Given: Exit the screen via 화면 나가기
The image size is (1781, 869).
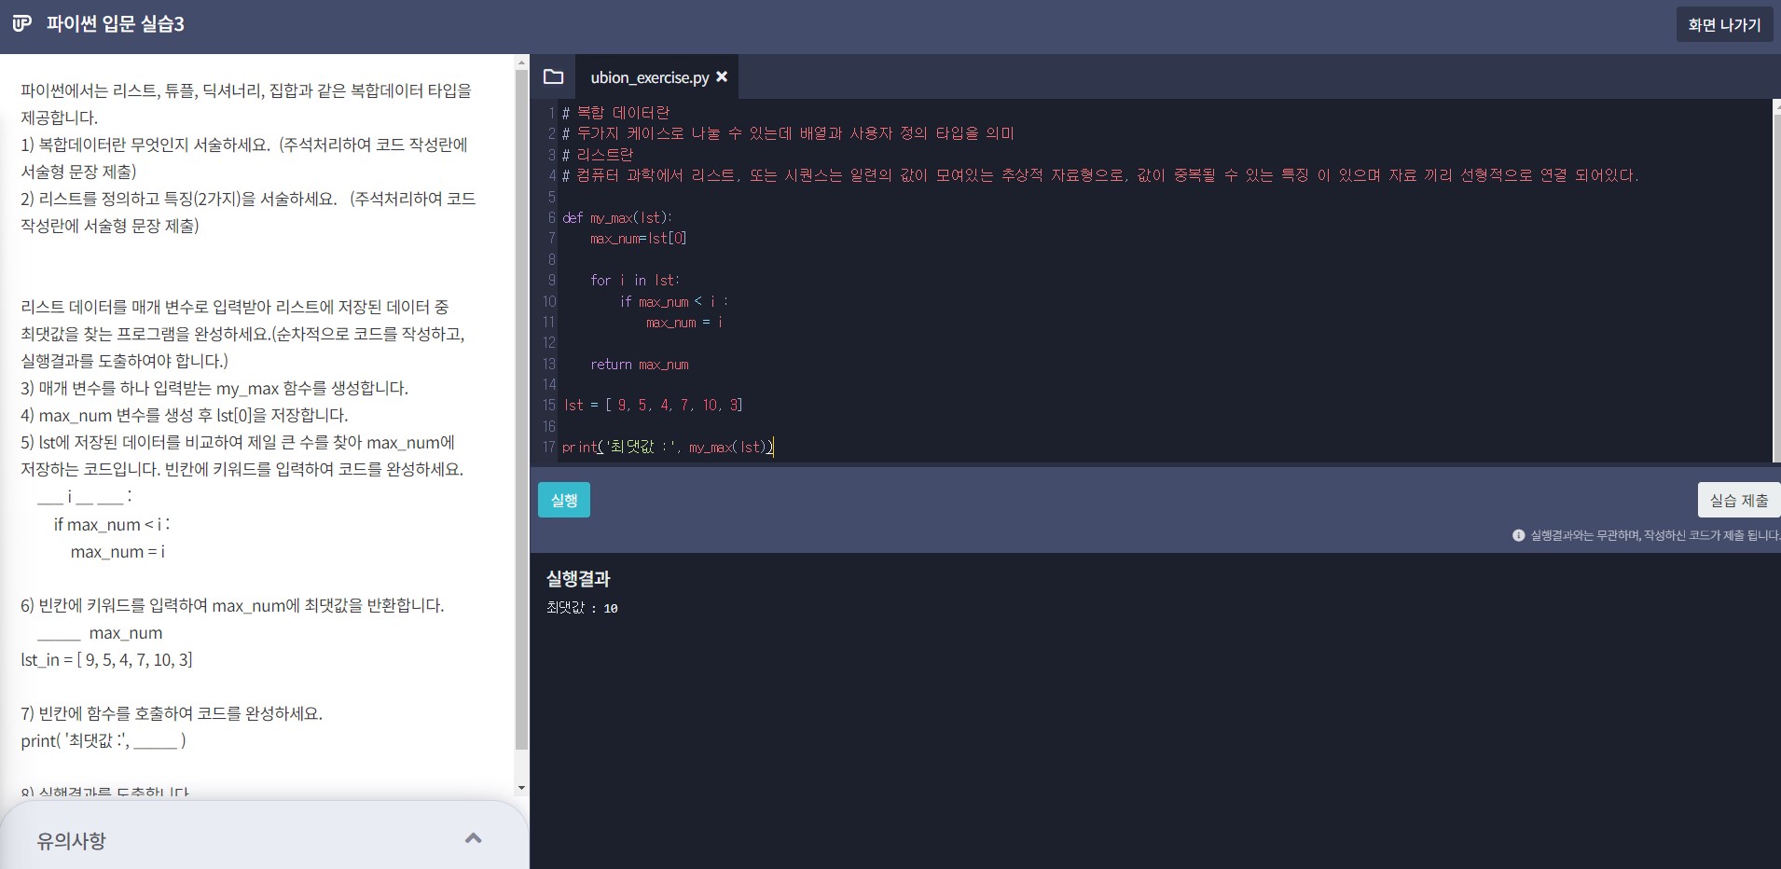Looking at the screenshot, I should pos(1724,25).
